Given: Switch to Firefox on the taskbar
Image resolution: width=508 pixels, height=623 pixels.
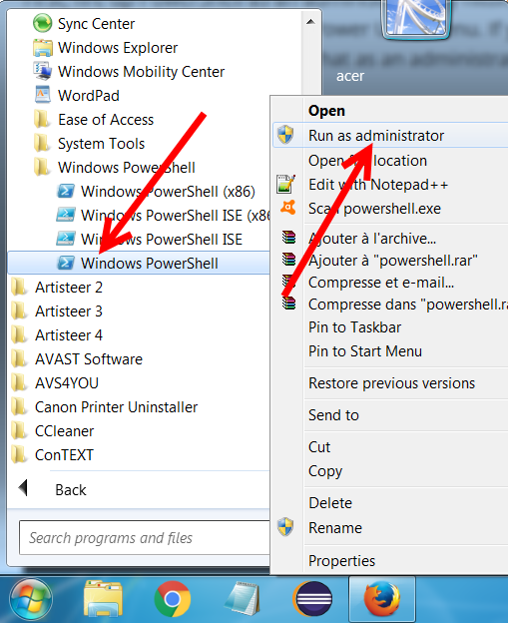Looking at the screenshot, I should (x=381, y=599).
